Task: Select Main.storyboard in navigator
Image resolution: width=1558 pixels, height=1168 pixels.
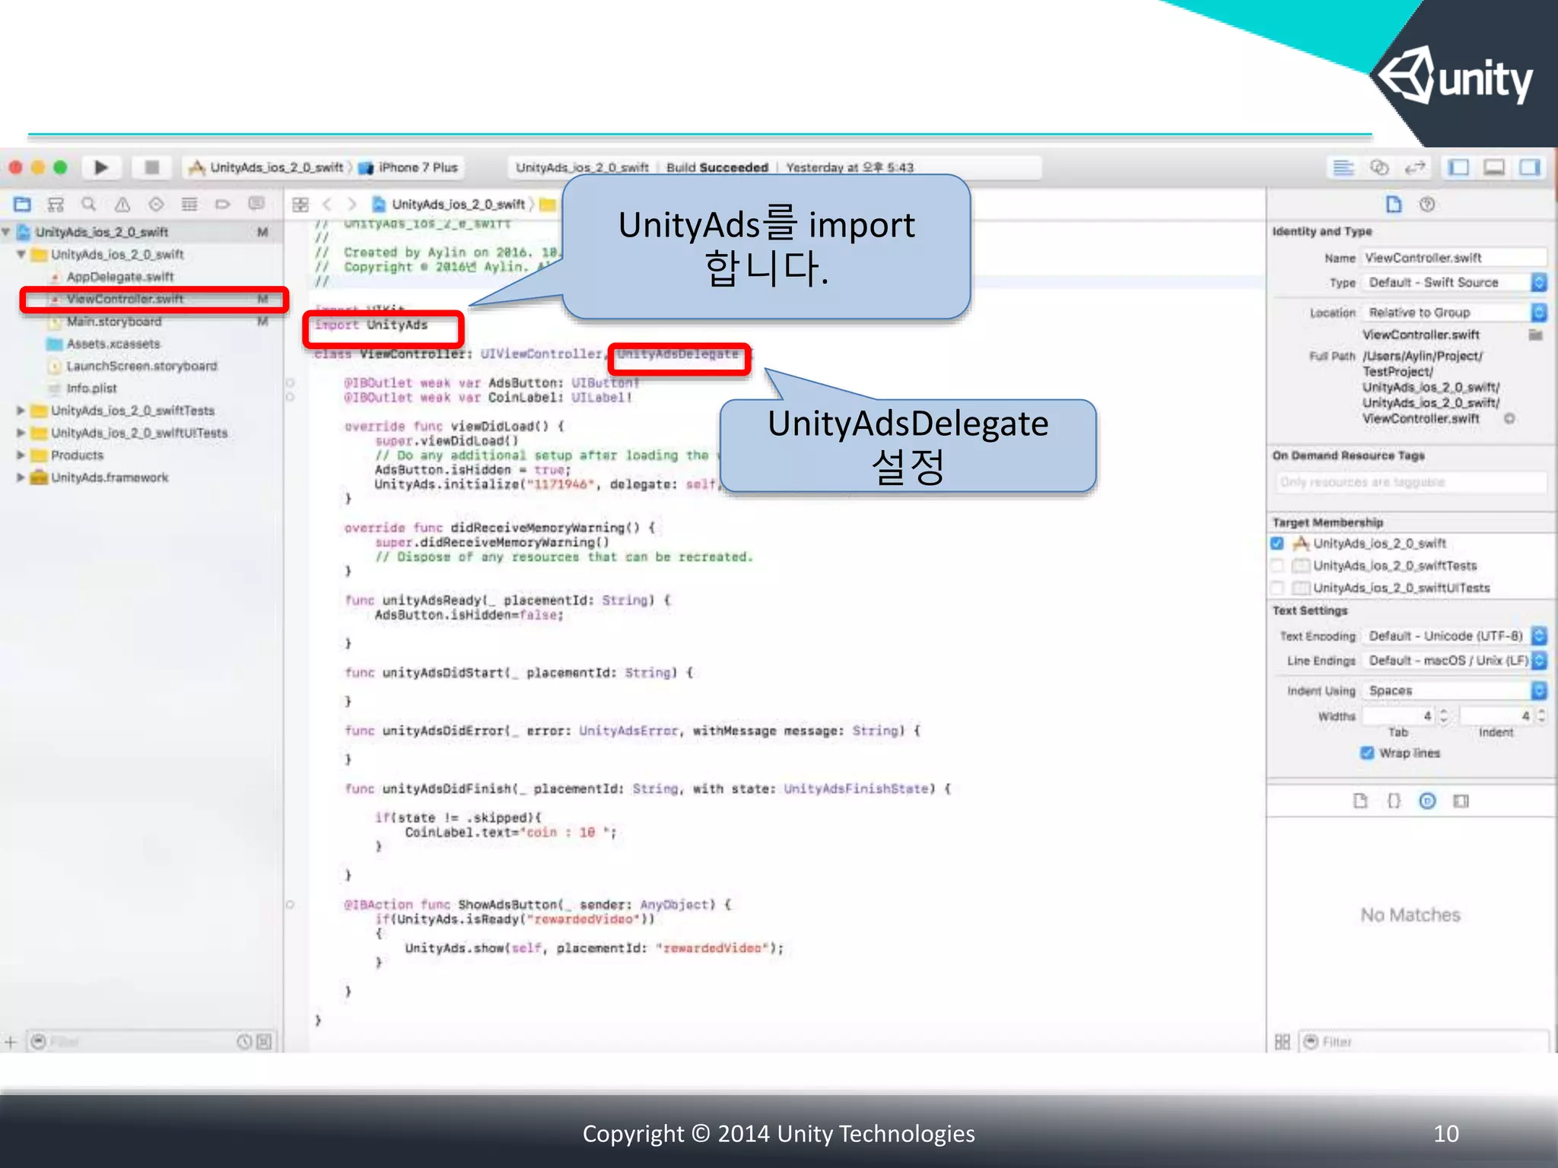Action: (x=114, y=322)
